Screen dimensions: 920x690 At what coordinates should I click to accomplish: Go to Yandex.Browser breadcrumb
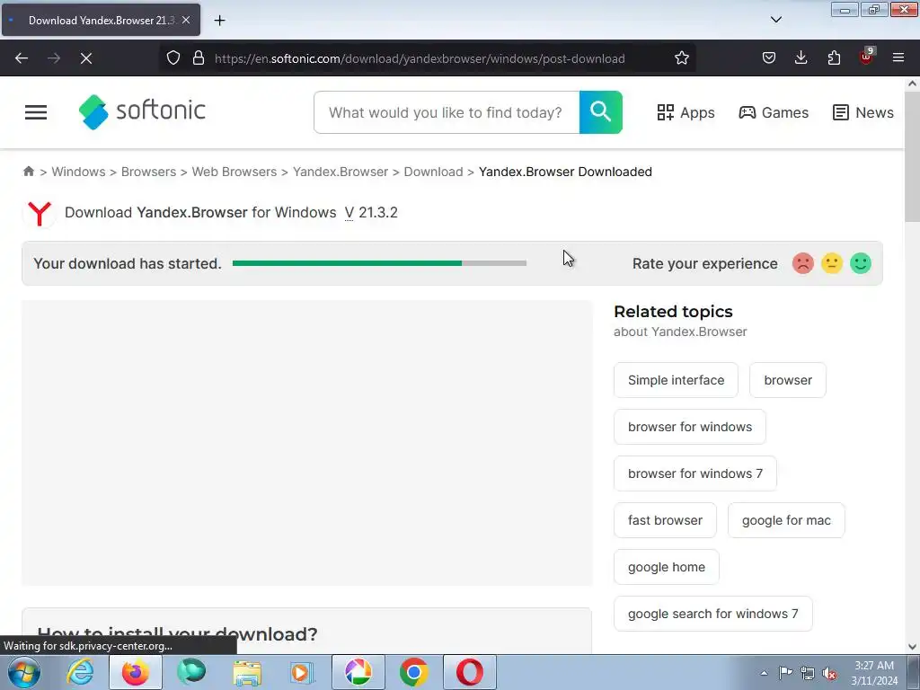click(341, 172)
